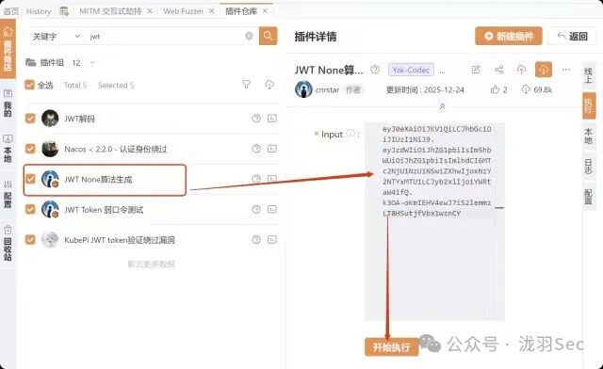Click the 返回 back button
This screenshot has height=369, width=603.
[x=572, y=36]
